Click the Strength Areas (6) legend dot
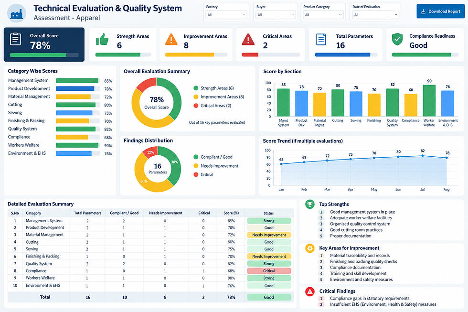 [x=196, y=88]
